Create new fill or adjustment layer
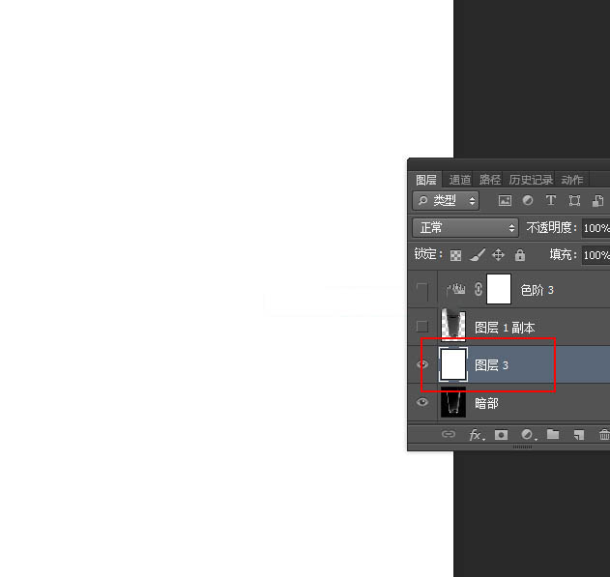The height and width of the screenshot is (577, 610). [x=528, y=434]
